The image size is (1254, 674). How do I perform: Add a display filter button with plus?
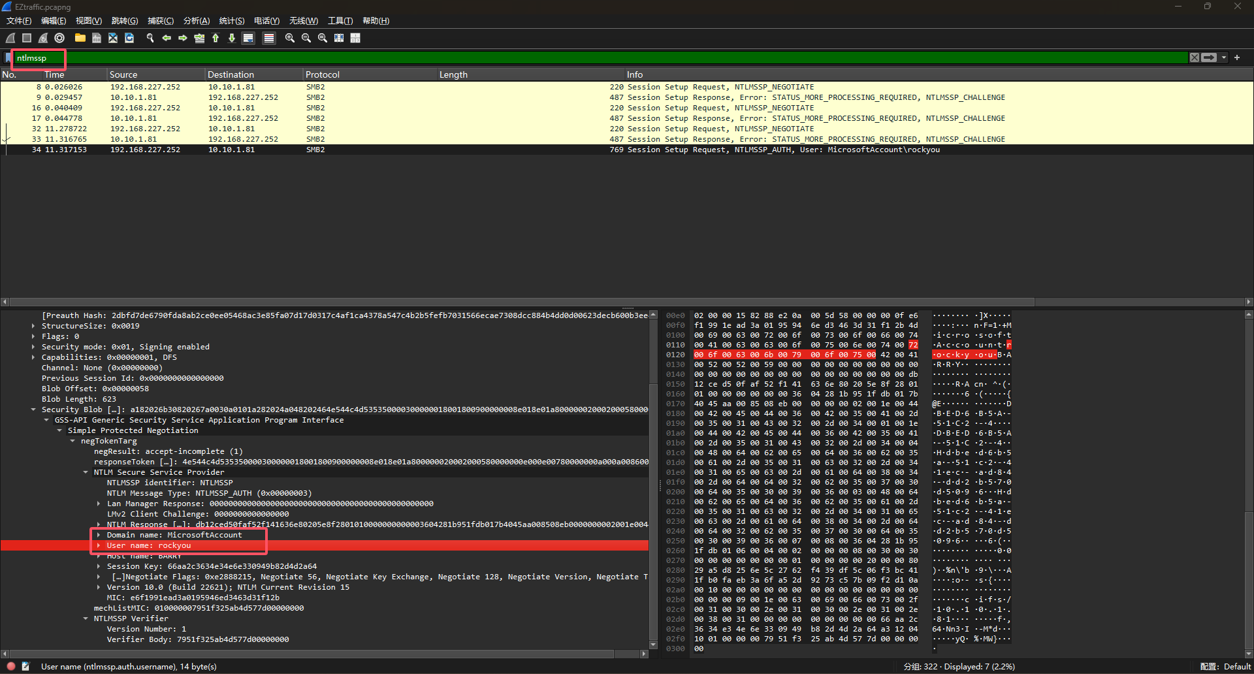click(1237, 57)
